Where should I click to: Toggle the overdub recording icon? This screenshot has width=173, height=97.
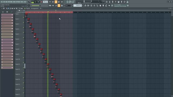pyautogui.click(x=59, y=2)
